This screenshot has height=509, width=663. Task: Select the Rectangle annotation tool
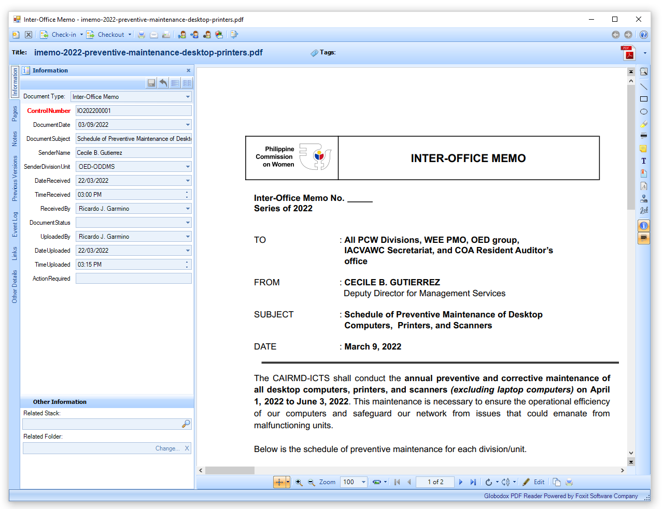pyautogui.click(x=644, y=99)
